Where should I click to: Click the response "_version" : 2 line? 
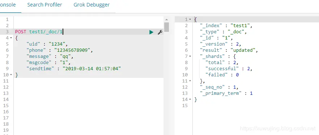pos(221,44)
